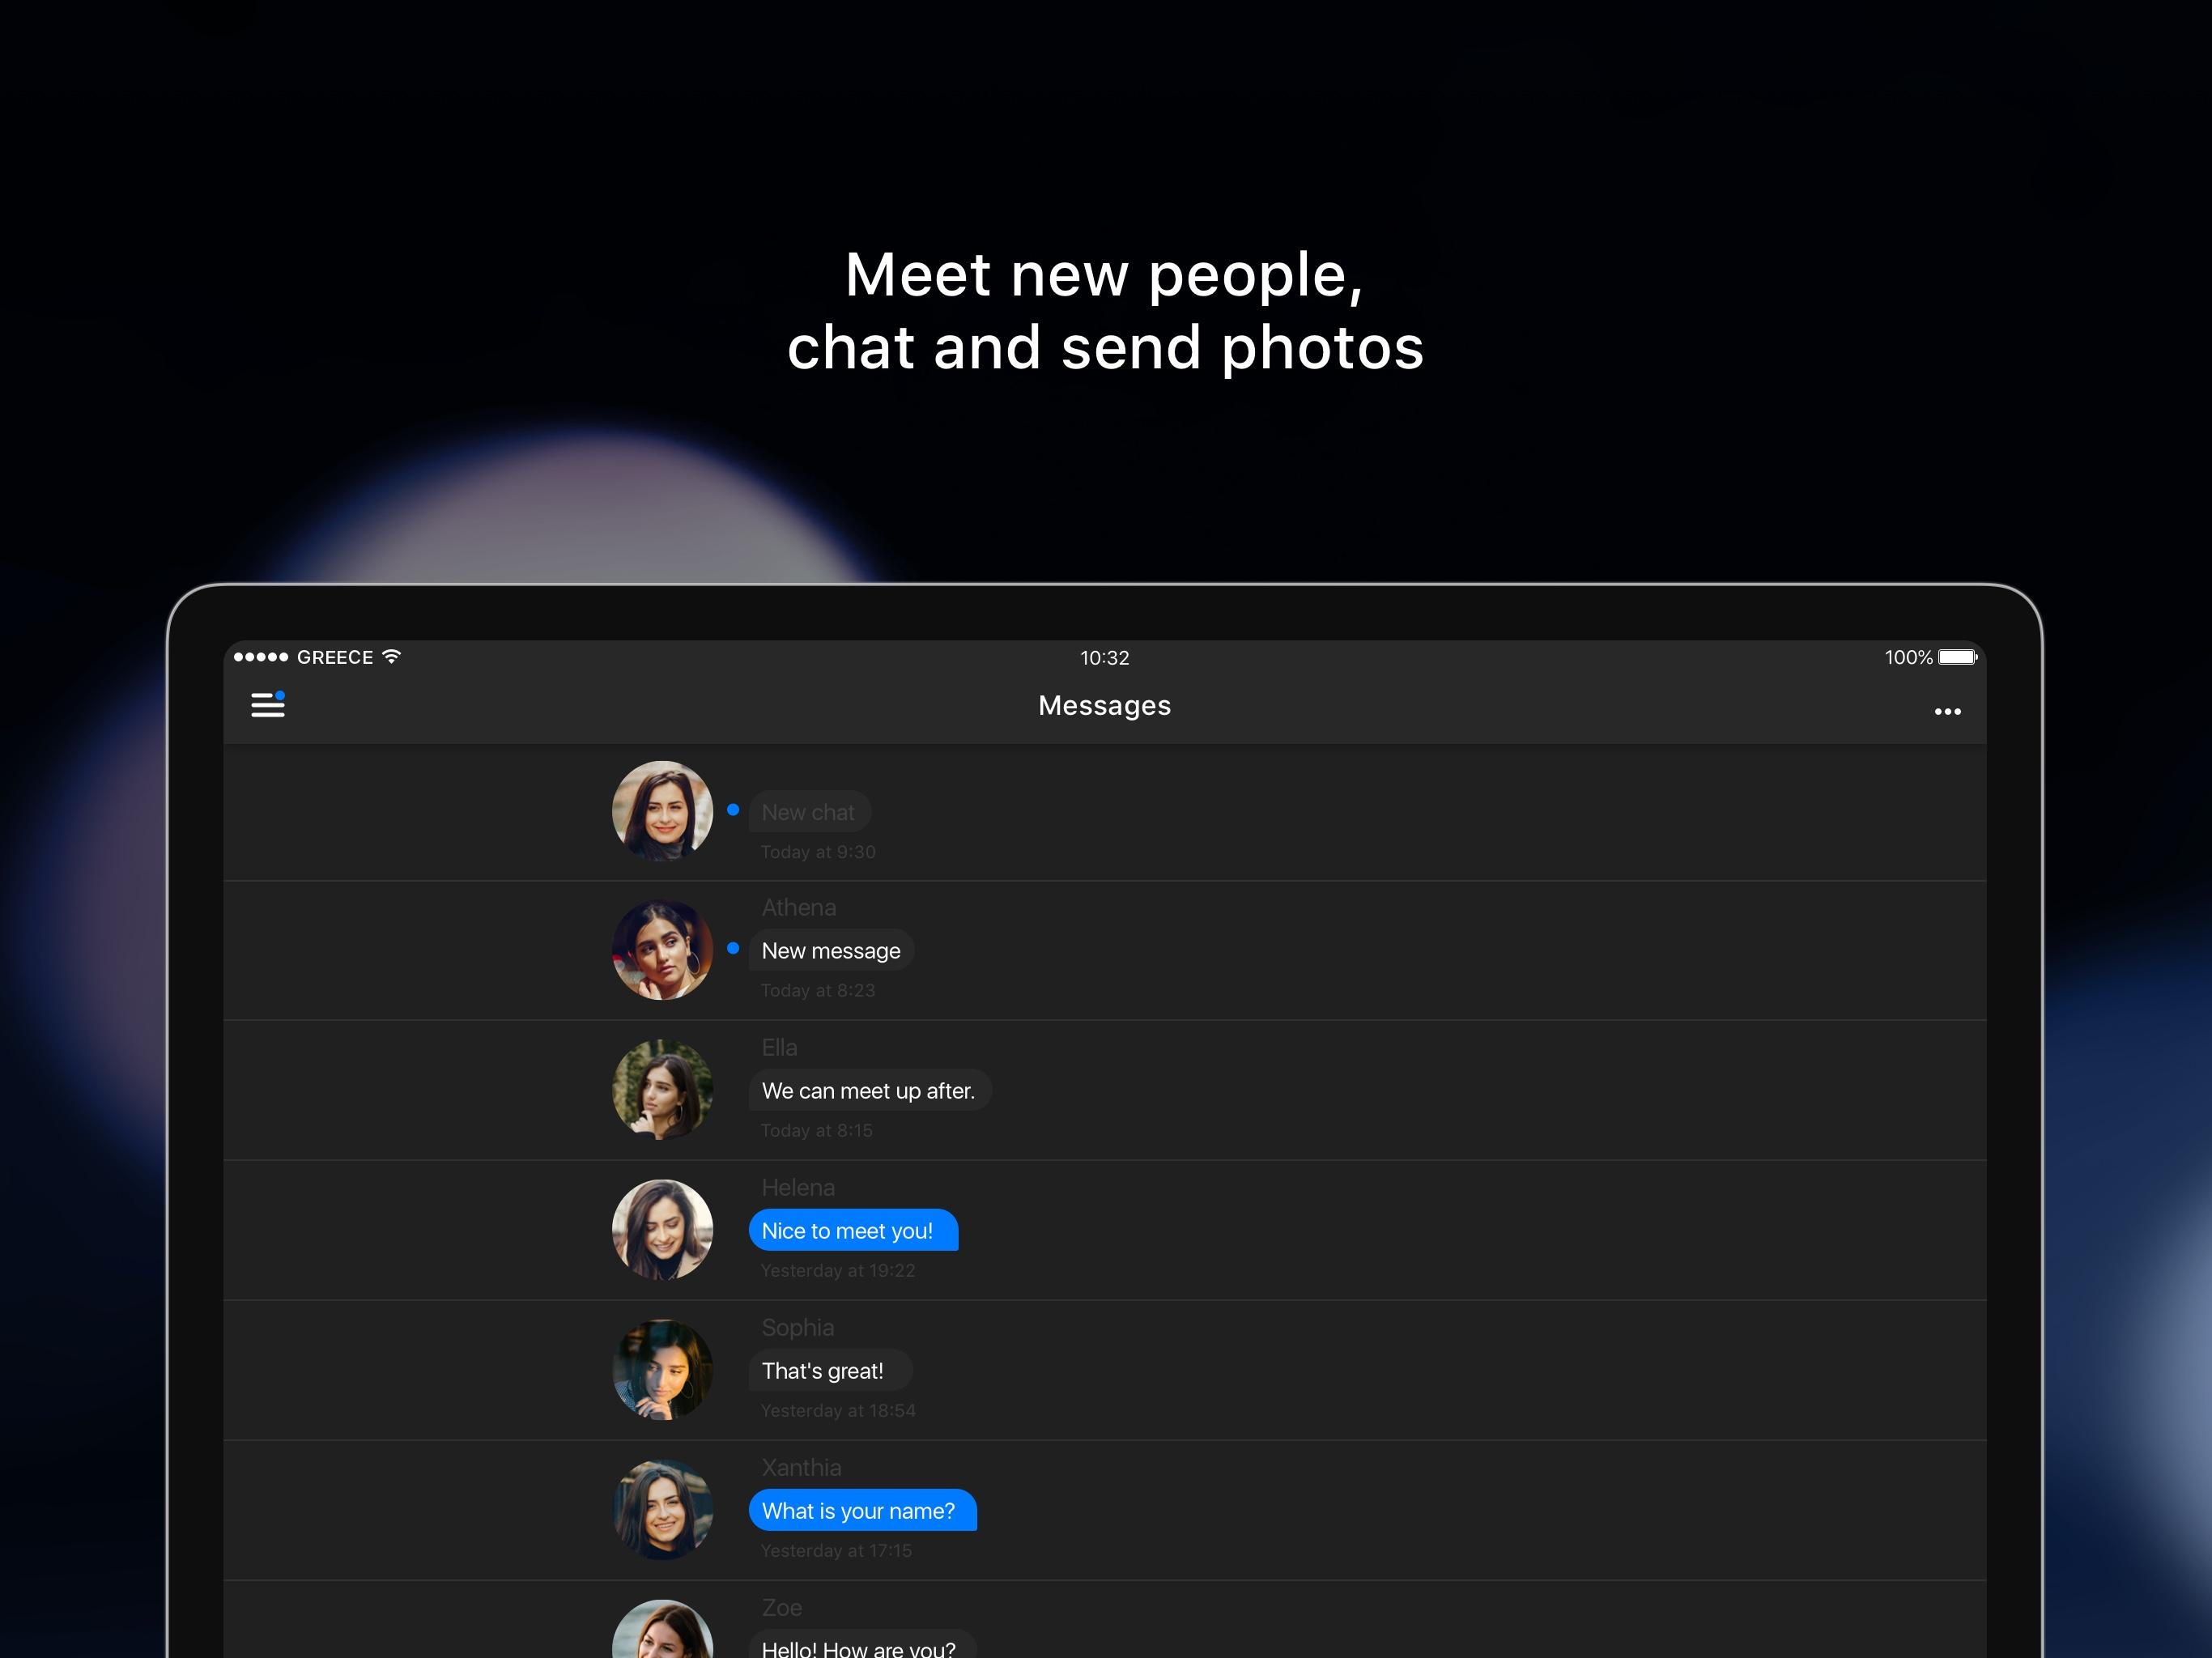This screenshot has height=1658, width=2212.
Task: Open the hamburger menu icon
Action: (x=267, y=704)
